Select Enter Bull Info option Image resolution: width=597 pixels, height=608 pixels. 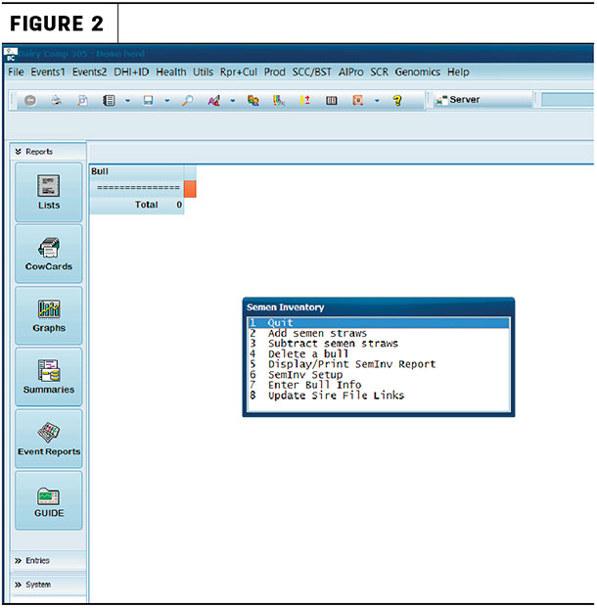coord(379,385)
